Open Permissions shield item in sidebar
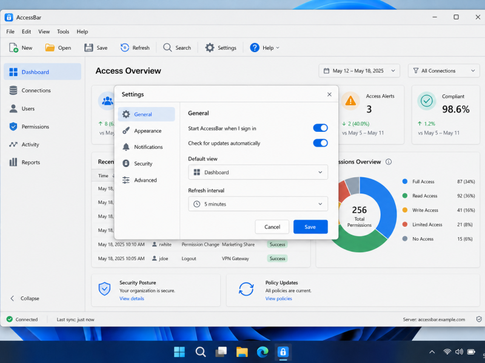This screenshot has width=485, height=363. click(42, 126)
